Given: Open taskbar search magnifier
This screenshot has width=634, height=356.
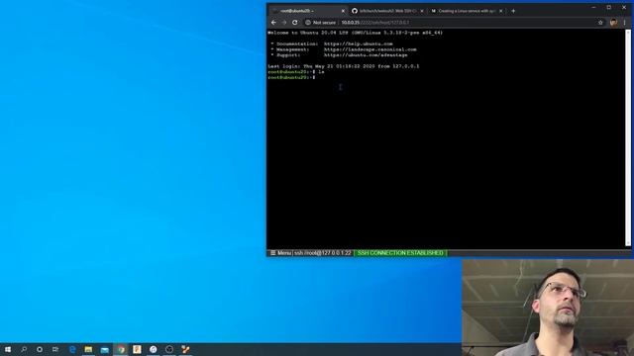Looking at the screenshot, I should point(24,349).
